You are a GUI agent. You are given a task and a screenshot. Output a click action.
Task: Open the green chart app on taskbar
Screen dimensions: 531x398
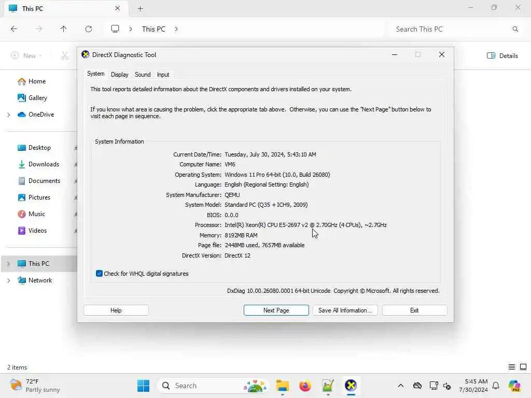[328, 386]
